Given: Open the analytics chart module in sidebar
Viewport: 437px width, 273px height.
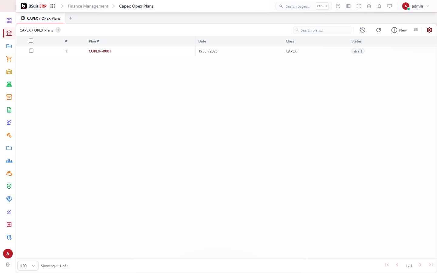Looking at the screenshot, I should click(x=9, y=212).
